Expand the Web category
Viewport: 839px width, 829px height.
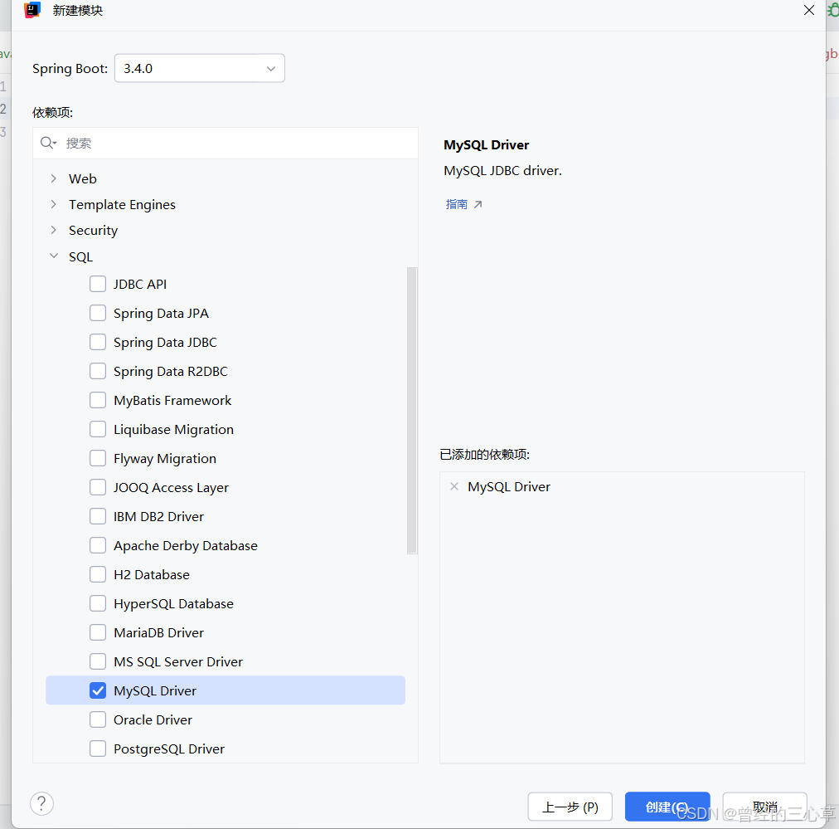click(x=54, y=178)
